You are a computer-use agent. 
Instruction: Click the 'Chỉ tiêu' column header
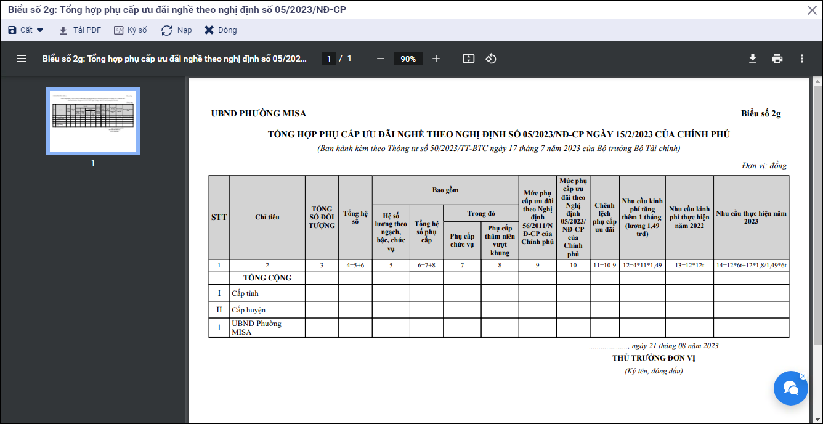click(267, 217)
